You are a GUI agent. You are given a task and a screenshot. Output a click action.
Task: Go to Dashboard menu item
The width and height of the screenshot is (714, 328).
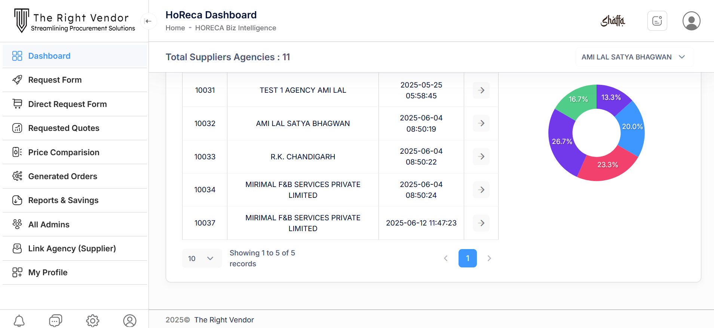[75, 56]
